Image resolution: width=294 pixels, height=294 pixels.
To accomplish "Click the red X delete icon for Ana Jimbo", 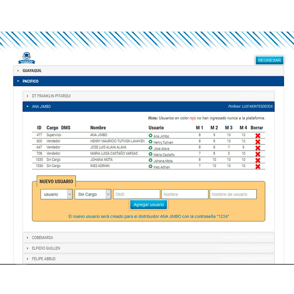I will tap(258, 136).
